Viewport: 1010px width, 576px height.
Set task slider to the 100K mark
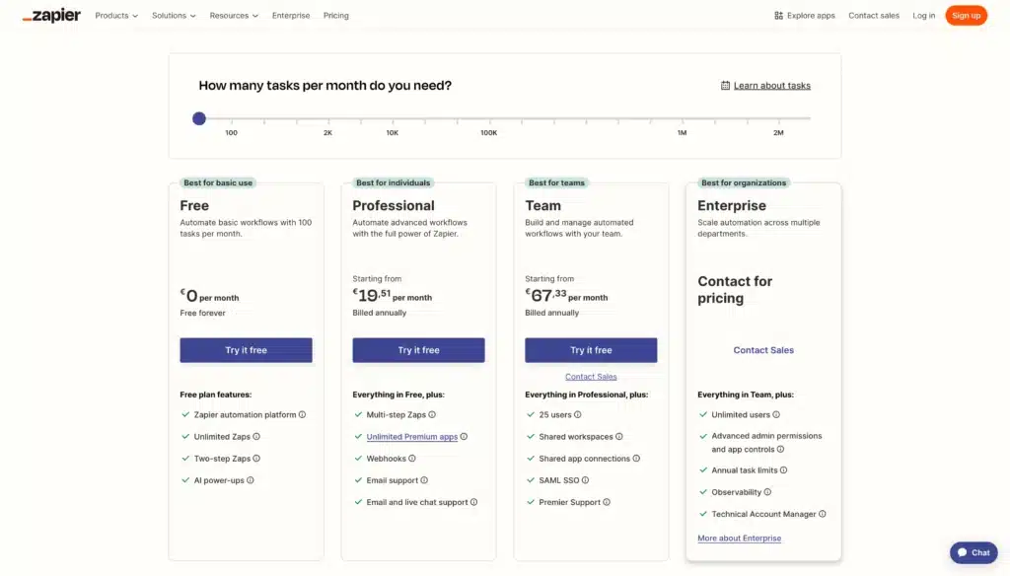pyautogui.click(x=489, y=119)
